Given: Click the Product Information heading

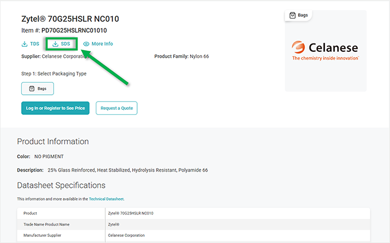Looking at the screenshot, I should tap(53, 141).
